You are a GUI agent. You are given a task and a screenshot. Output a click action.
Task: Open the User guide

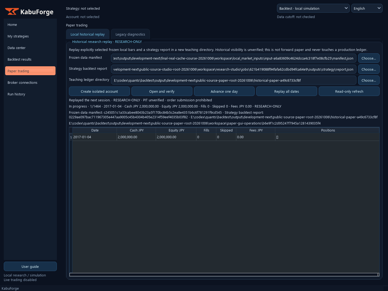(x=30, y=266)
